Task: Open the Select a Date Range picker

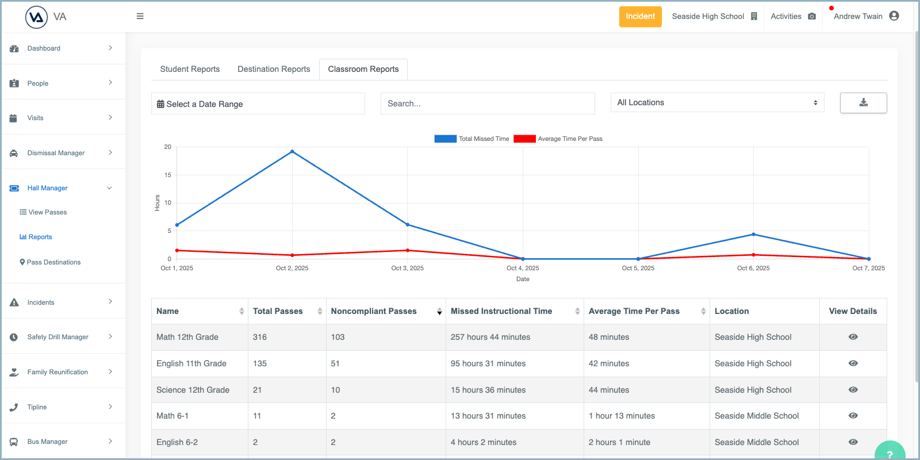Action: click(258, 103)
